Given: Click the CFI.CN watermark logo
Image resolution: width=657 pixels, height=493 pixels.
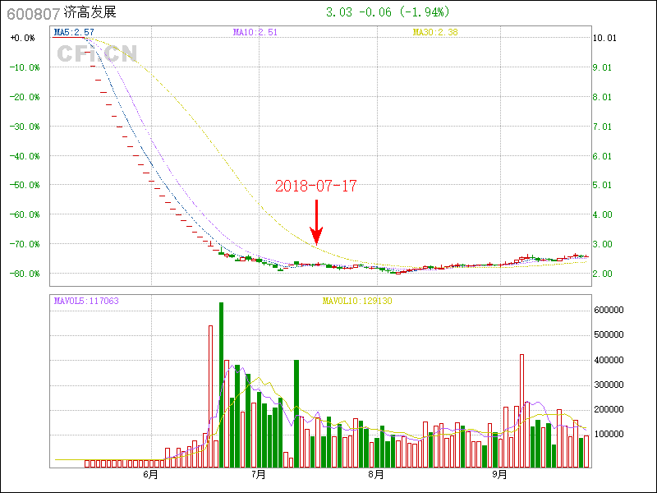Looking at the screenshot, I should (x=97, y=54).
